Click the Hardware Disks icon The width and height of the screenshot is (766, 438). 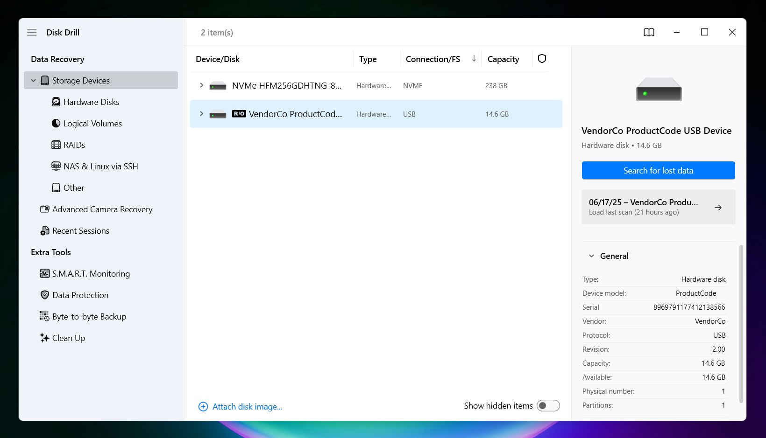(x=56, y=102)
